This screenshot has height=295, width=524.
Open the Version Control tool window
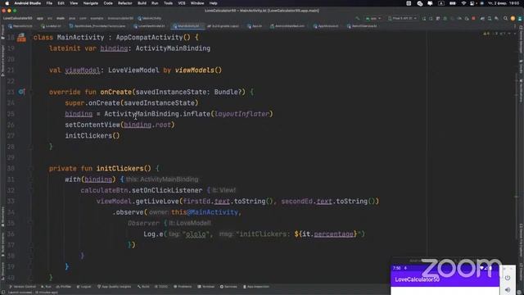22,287
